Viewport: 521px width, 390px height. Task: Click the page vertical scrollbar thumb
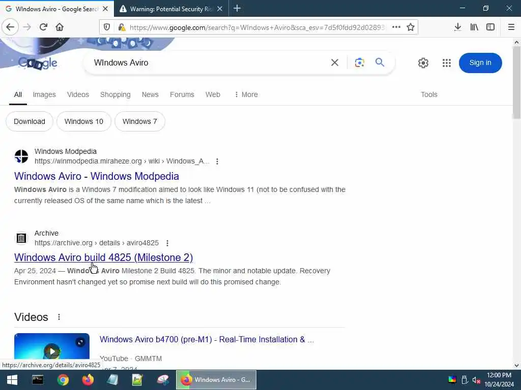(516, 82)
